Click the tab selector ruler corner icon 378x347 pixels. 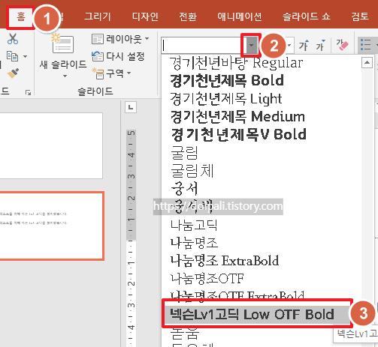pos(131,107)
